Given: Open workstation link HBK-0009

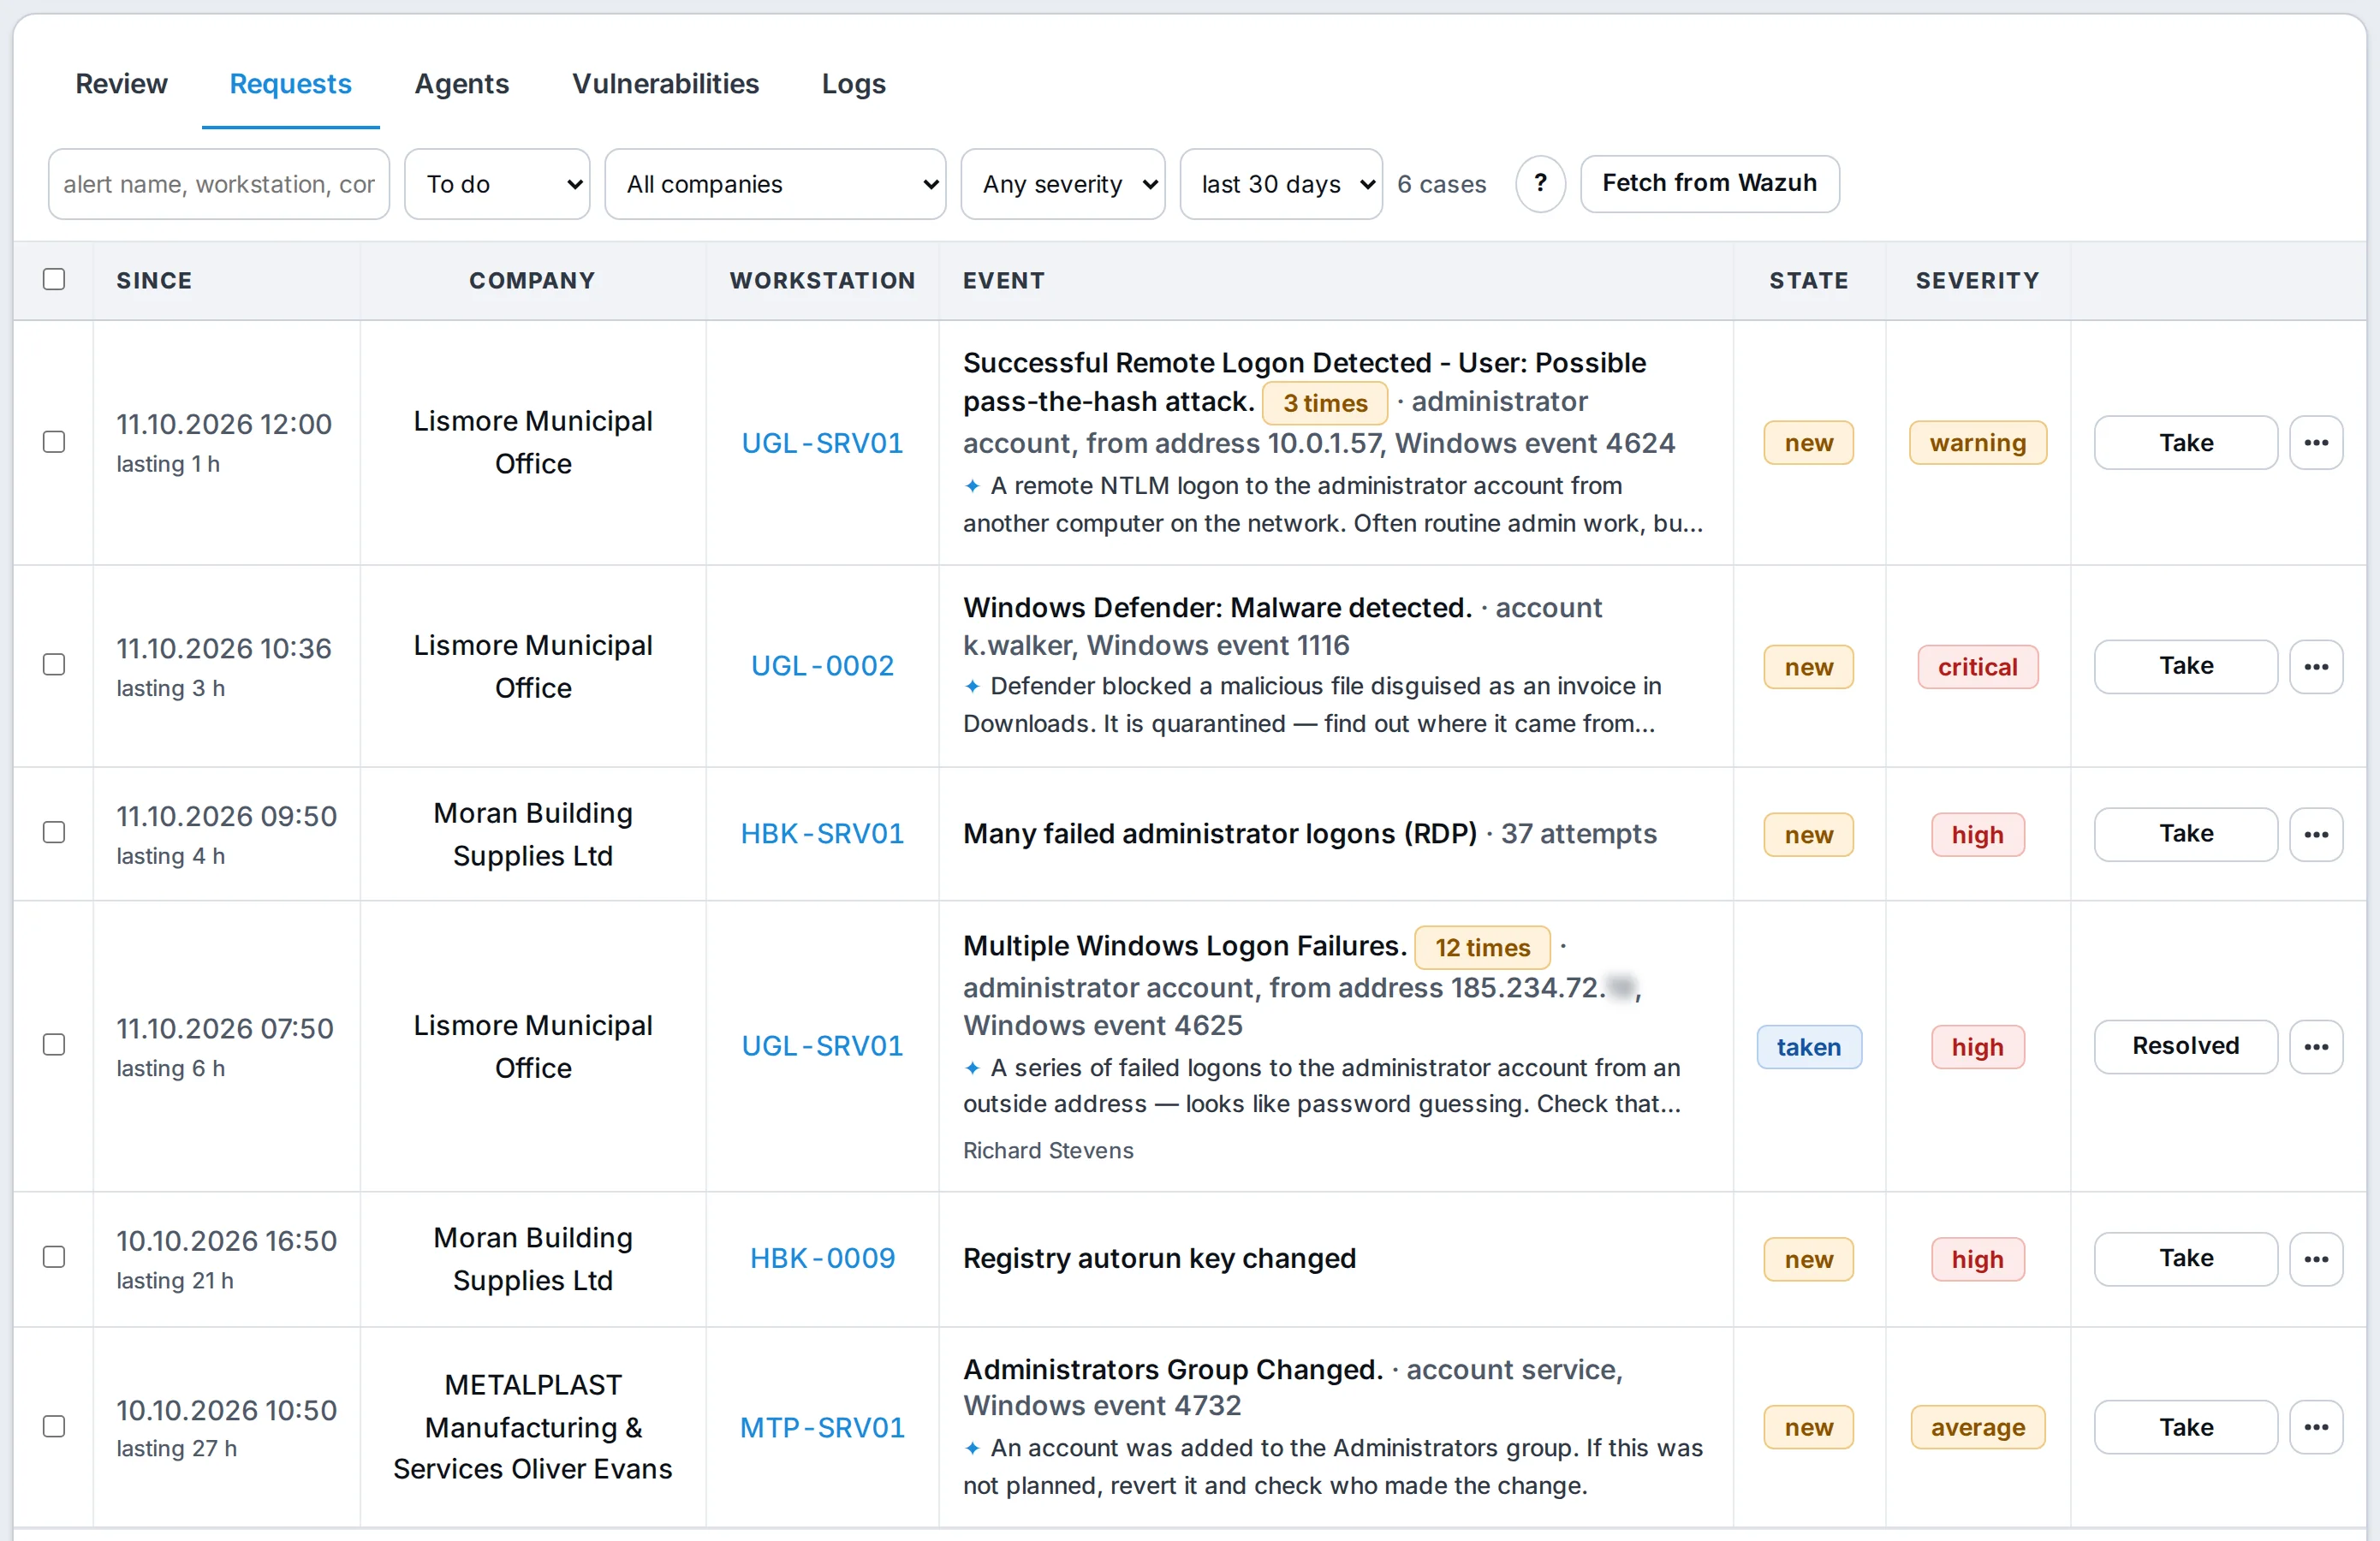Looking at the screenshot, I should point(822,1258).
